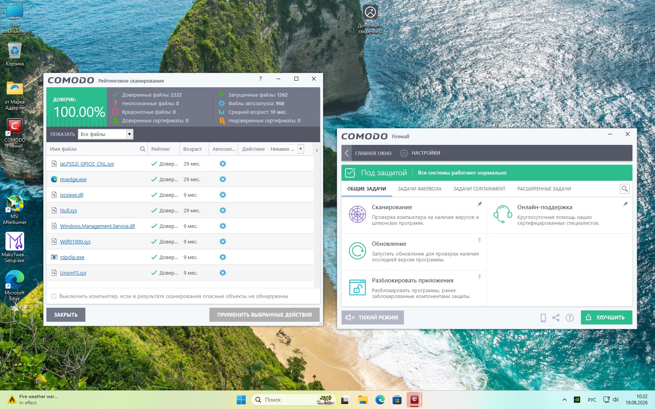The height and width of the screenshot is (409, 655).
Task: Click the taskbar search box
Action: tap(294, 400)
